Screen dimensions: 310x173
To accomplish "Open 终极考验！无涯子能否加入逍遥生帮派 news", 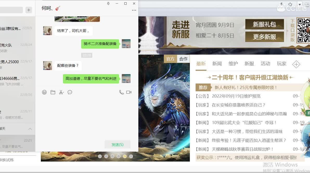I will [249, 140].
